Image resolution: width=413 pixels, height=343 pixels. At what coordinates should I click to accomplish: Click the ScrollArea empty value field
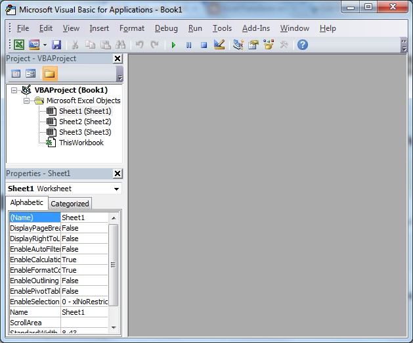pos(84,323)
